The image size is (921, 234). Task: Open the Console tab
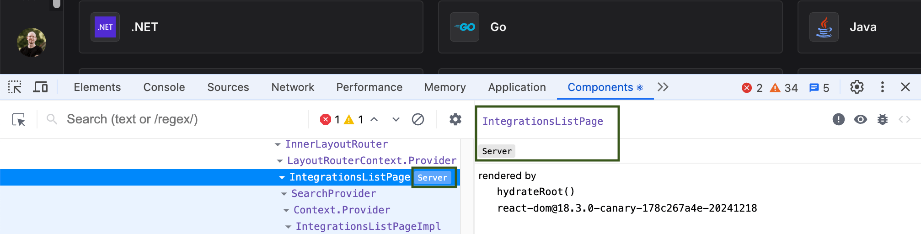[164, 87]
